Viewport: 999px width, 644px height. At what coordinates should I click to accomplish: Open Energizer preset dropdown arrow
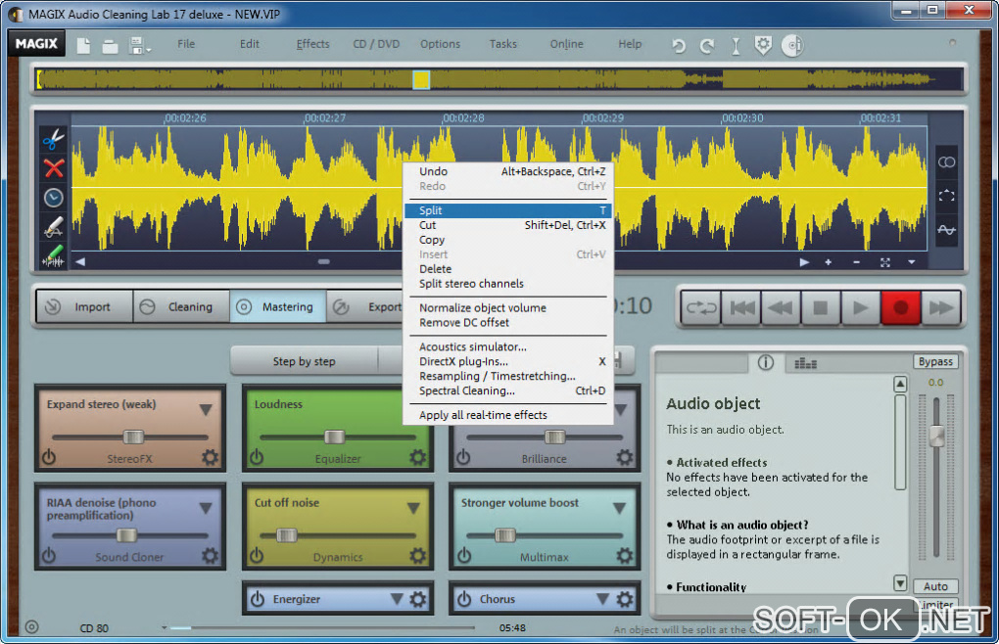tap(397, 599)
